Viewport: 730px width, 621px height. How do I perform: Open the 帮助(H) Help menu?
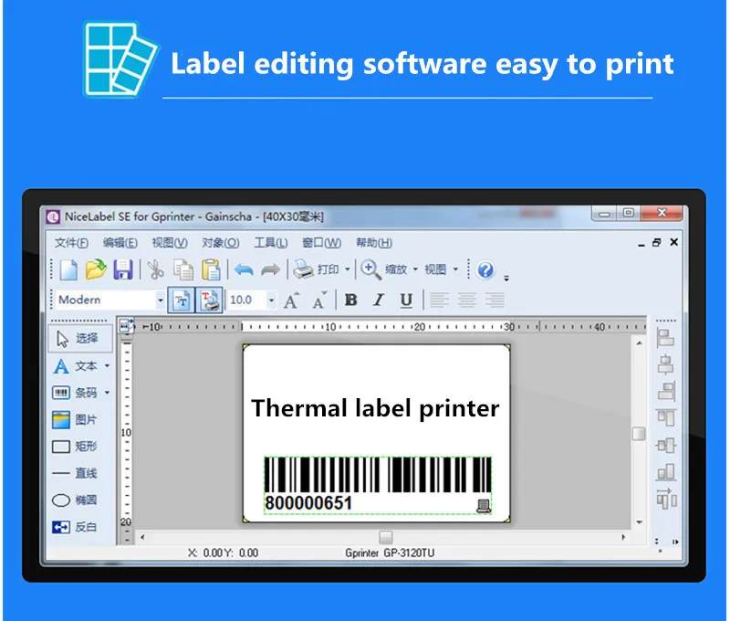374,243
